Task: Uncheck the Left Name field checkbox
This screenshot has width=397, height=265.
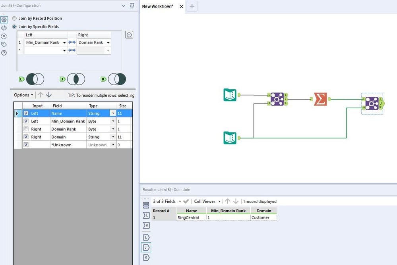Action: click(x=26, y=113)
